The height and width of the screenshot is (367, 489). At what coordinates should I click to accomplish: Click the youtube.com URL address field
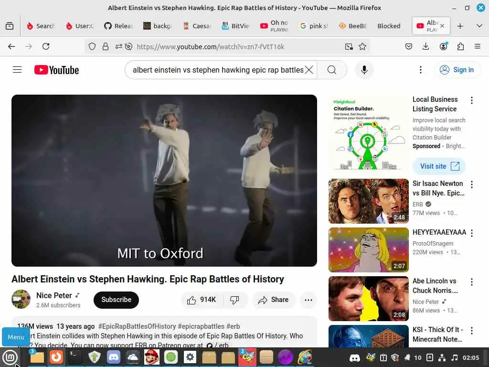pos(211,46)
